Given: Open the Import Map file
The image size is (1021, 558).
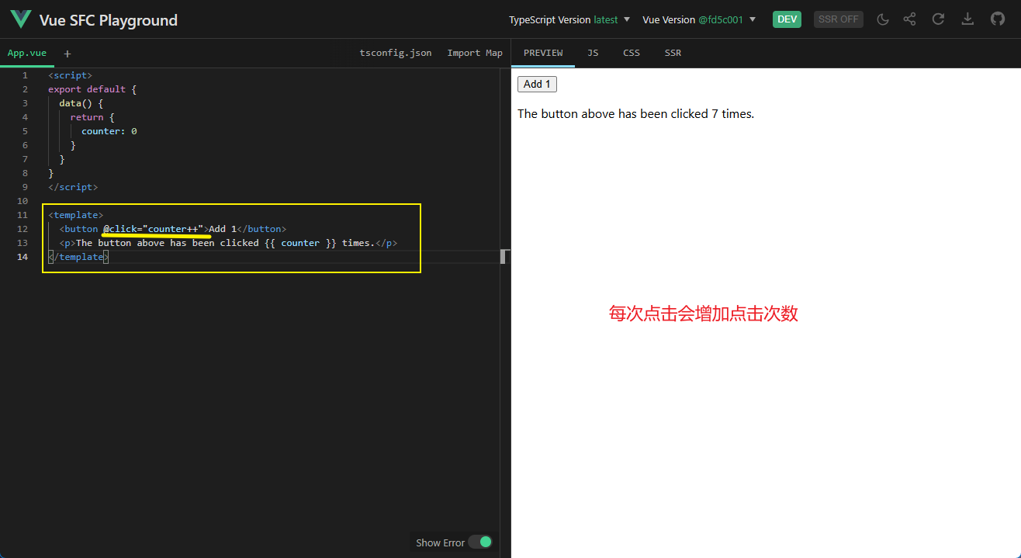Looking at the screenshot, I should [475, 53].
